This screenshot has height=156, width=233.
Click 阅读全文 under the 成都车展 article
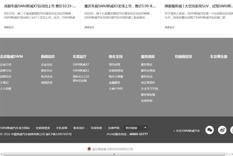click(x=9, y=27)
